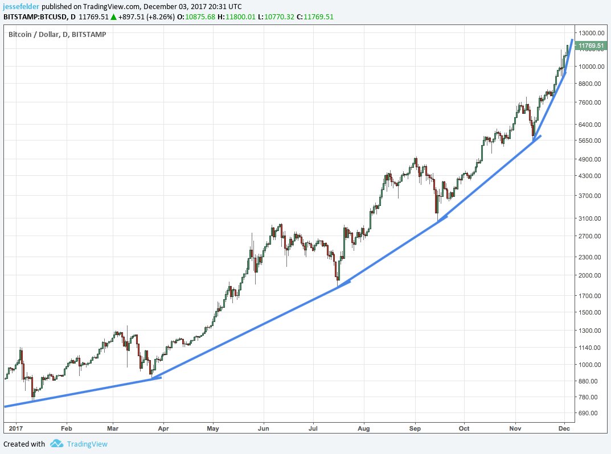Click the TradingView cloud logo icon
The width and height of the screenshot is (611, 454).
pos(56,444)
